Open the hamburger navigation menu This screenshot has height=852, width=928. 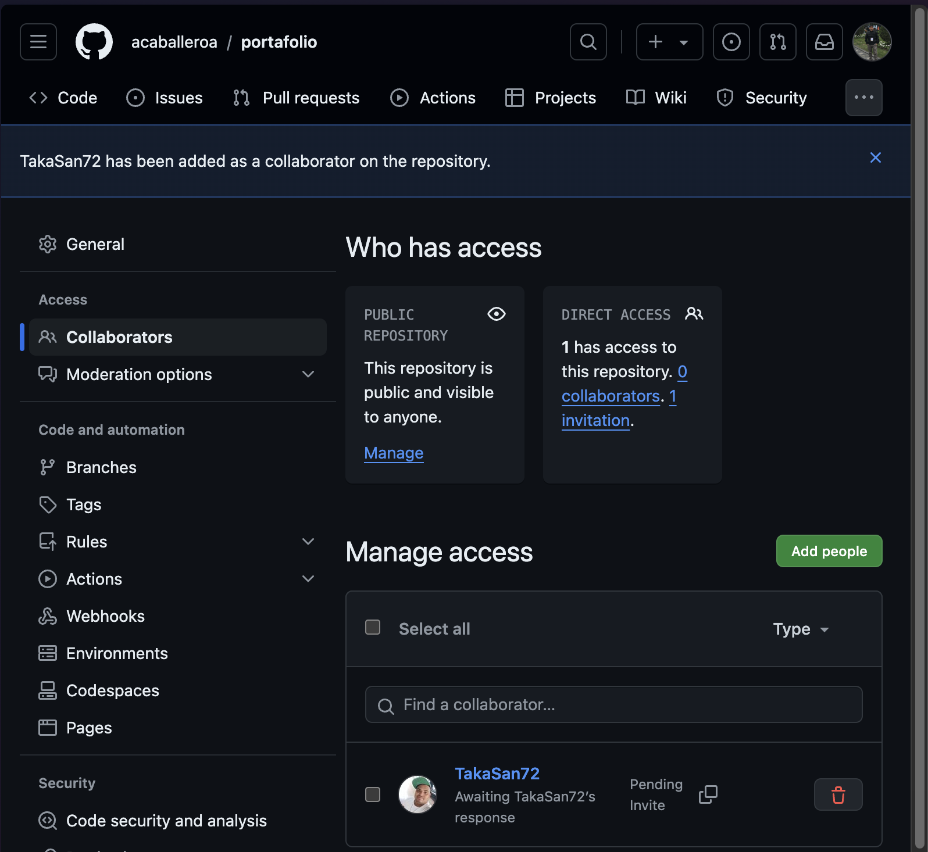[38, 42]
